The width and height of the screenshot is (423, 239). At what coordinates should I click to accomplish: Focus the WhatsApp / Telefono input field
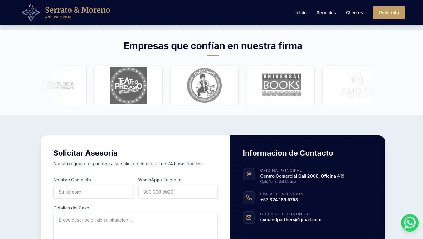(178, 192)
